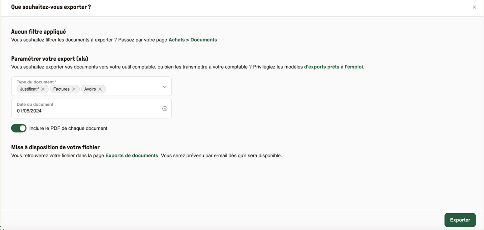Image resolution: width=484 pixels, height=230 pixels.
Task: Disable the include PDF toggle switch
Action: (x=19, y=128)
